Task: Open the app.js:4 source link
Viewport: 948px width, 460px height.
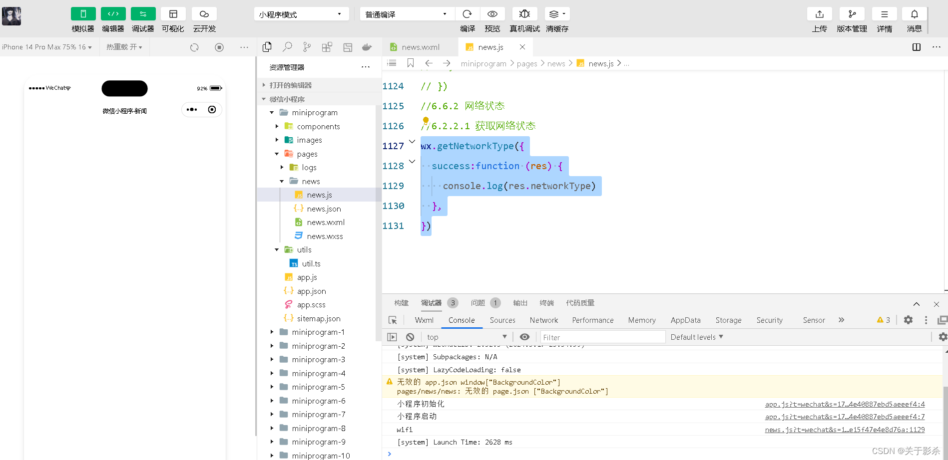Action: pyautogui.click(x=845, y=404)
